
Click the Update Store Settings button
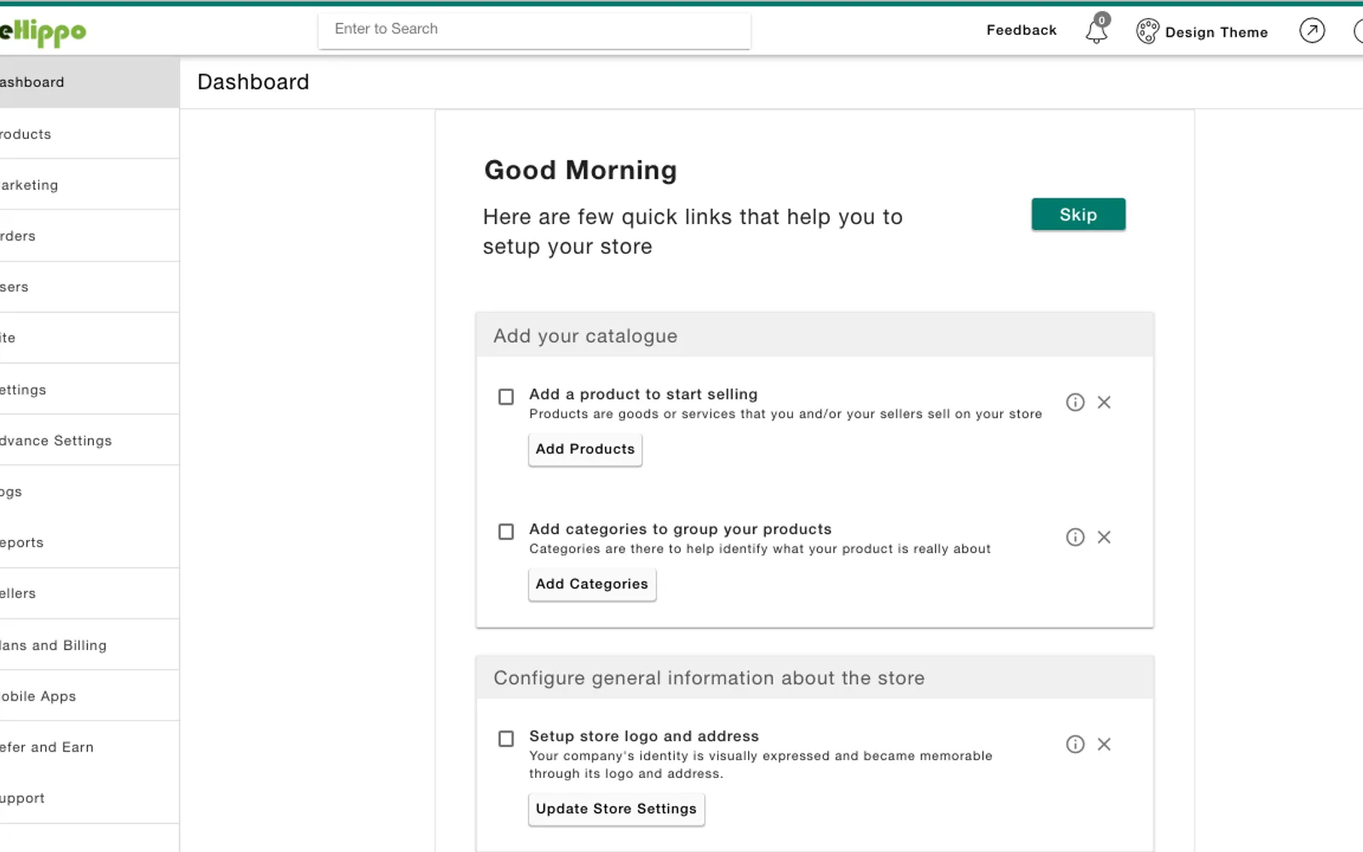coord(617,809)
